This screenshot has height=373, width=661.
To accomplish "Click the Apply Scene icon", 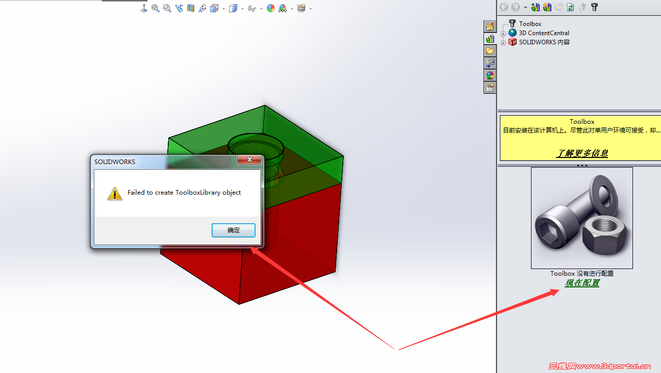I will point(283,8).
